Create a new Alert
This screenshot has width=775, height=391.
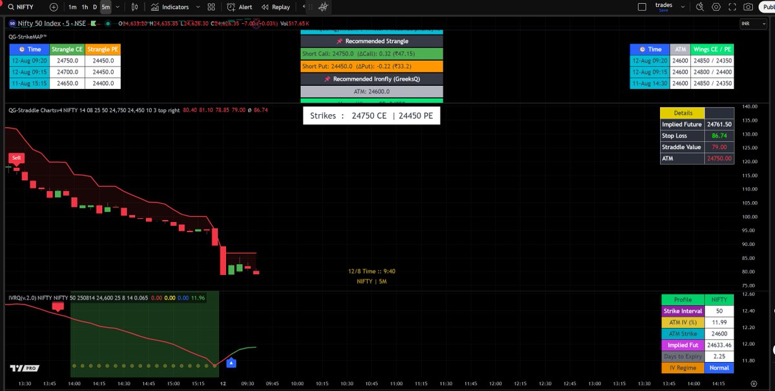pyautogui.click(x=240, y=7)
